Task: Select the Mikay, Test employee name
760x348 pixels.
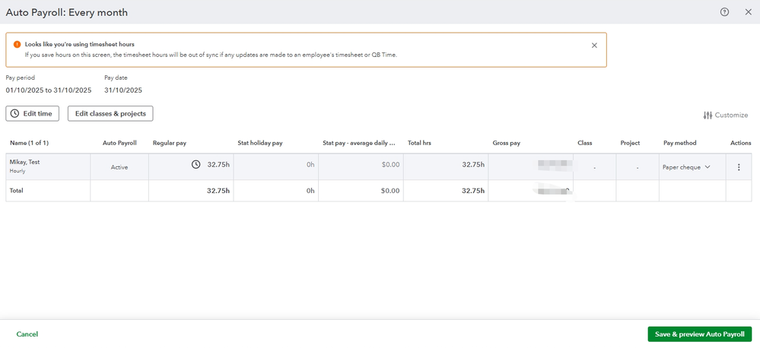Action: [25, 162]
